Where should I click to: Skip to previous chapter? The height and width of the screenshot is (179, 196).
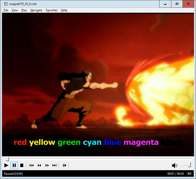tap(31, 166)
